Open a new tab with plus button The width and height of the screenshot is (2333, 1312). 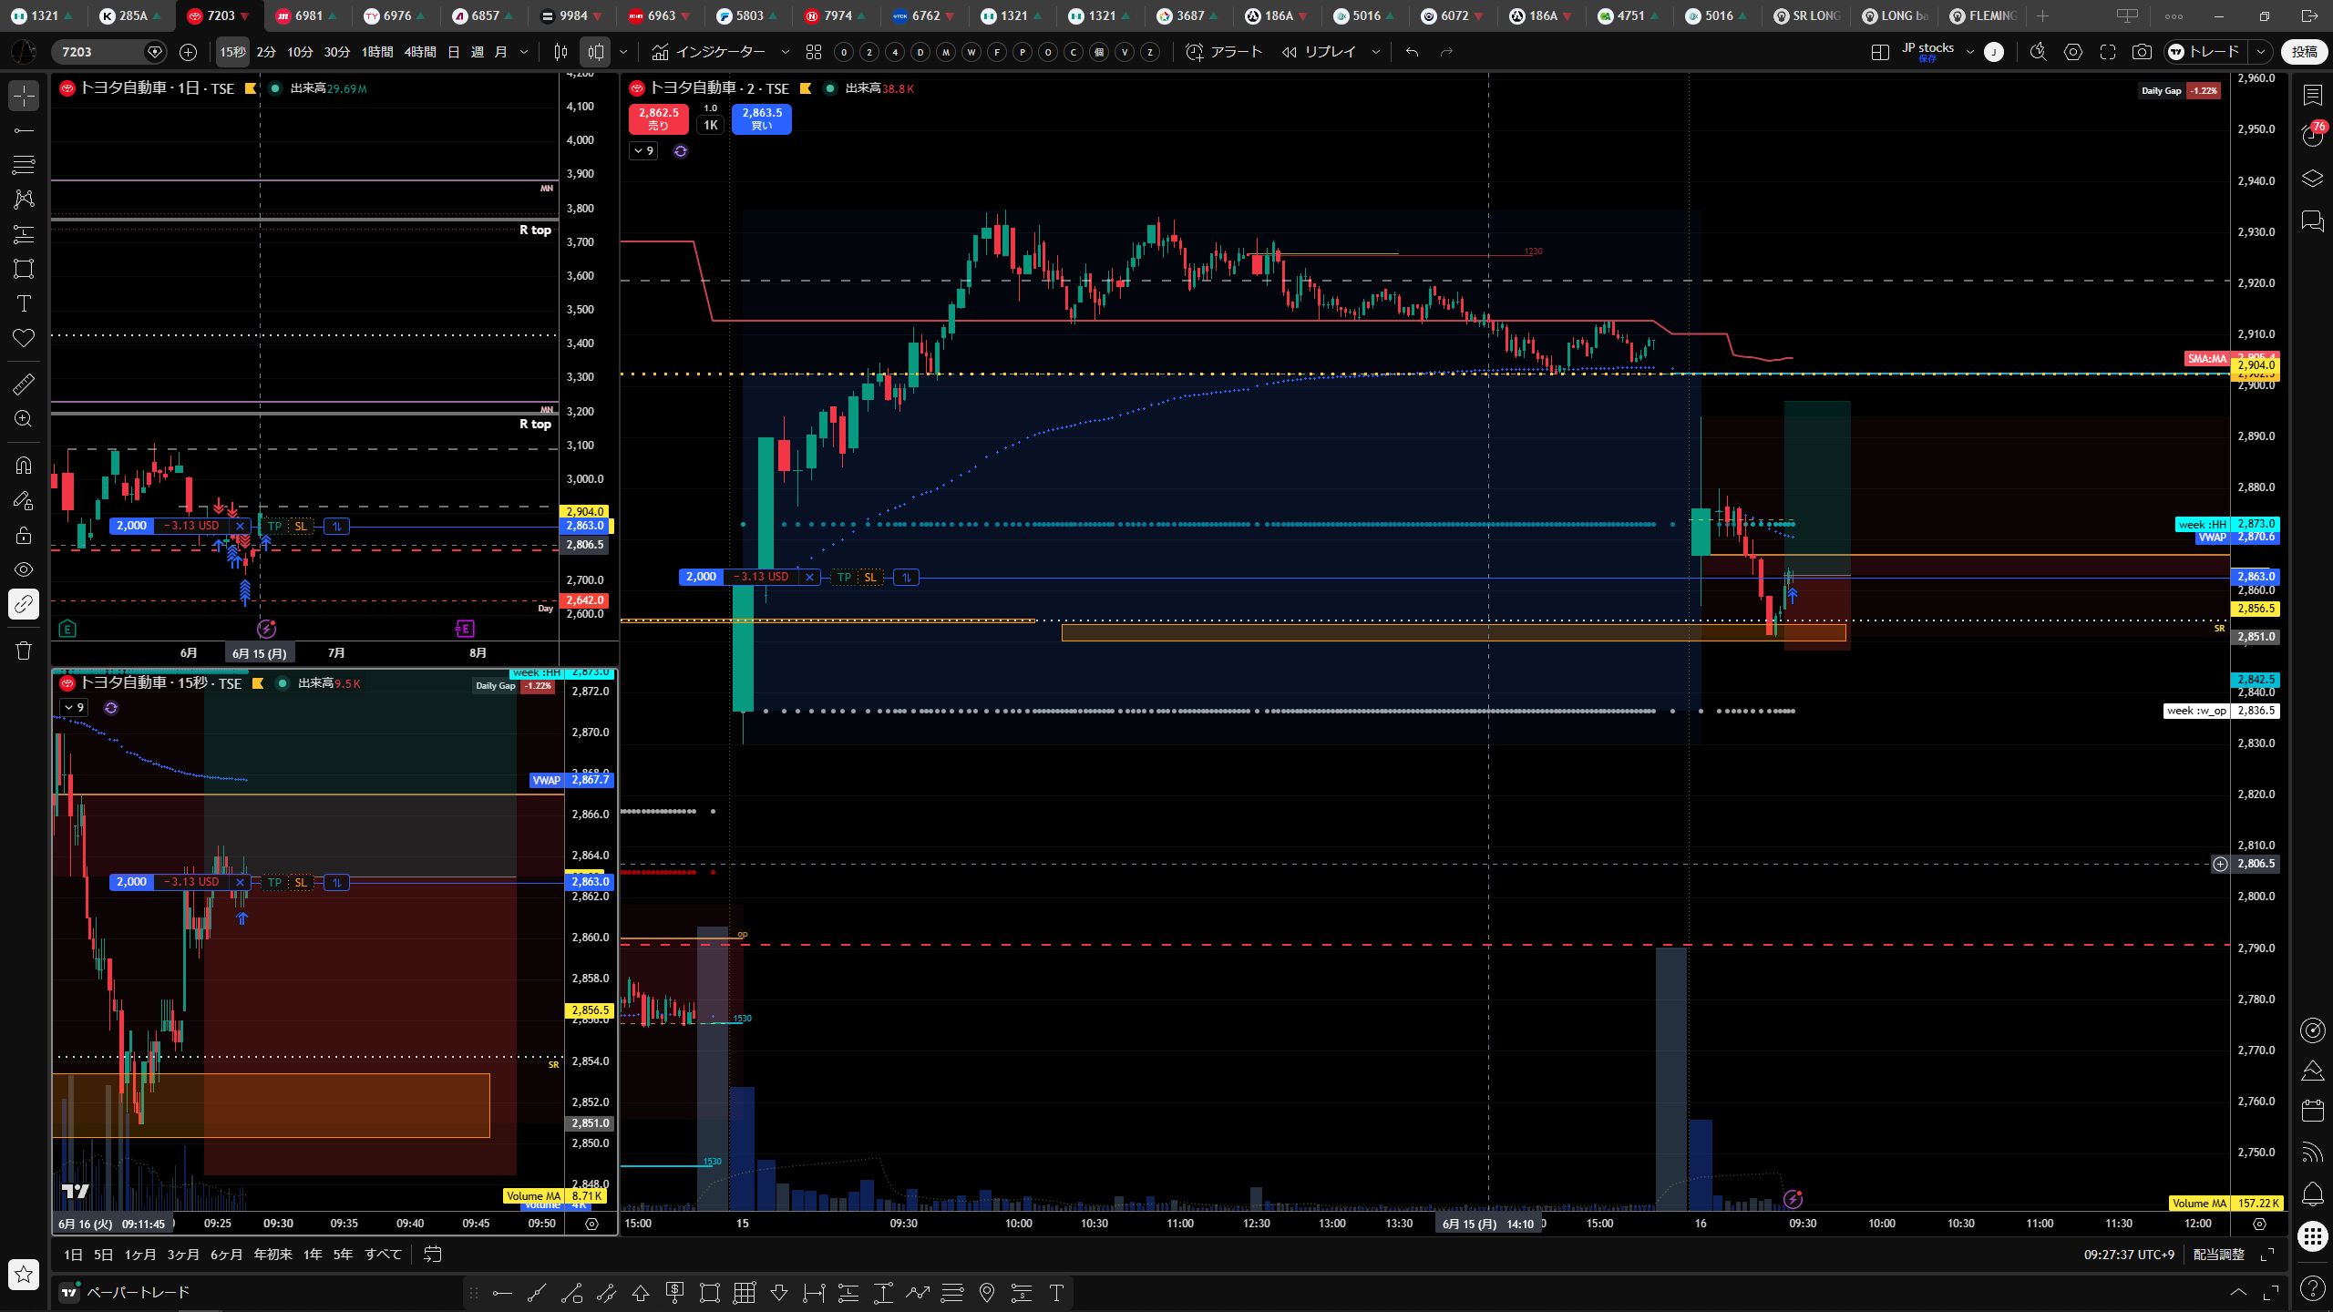[x=2042, y=15]
